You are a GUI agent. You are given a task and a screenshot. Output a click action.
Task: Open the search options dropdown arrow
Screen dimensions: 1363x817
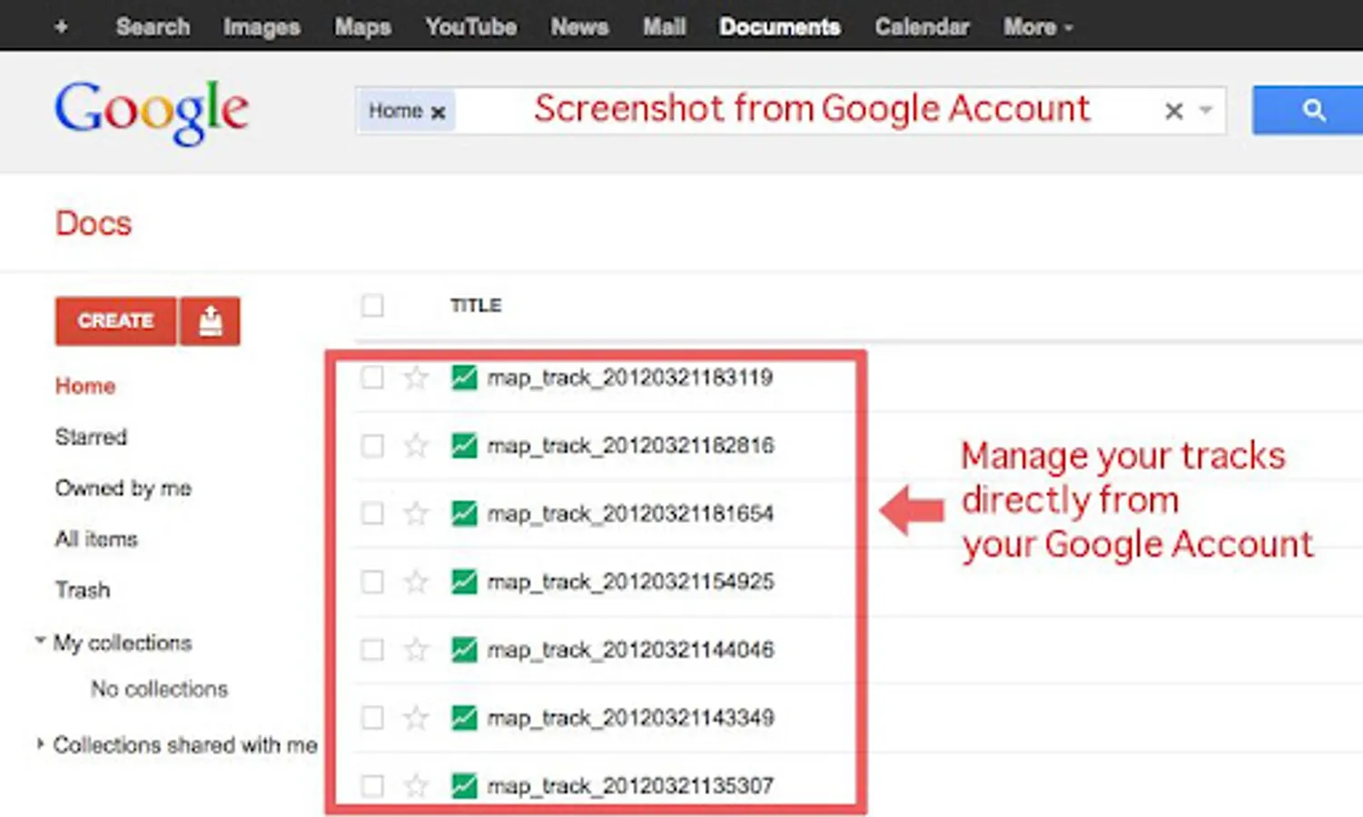tap(1203, 111)
